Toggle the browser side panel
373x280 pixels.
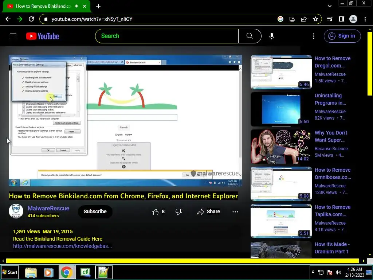click(x=342, y=19)
